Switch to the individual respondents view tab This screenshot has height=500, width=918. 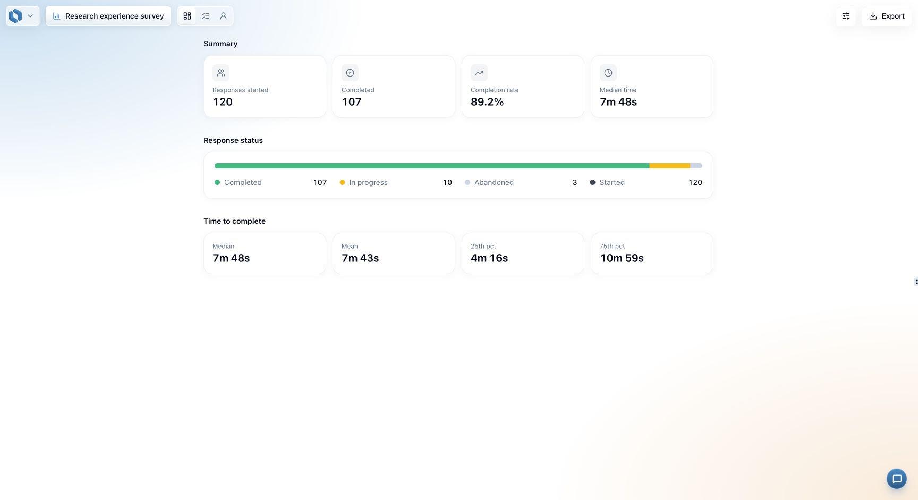click(223, 16)
